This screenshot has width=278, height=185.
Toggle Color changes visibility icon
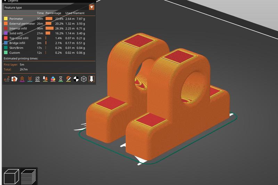point(53,79)
